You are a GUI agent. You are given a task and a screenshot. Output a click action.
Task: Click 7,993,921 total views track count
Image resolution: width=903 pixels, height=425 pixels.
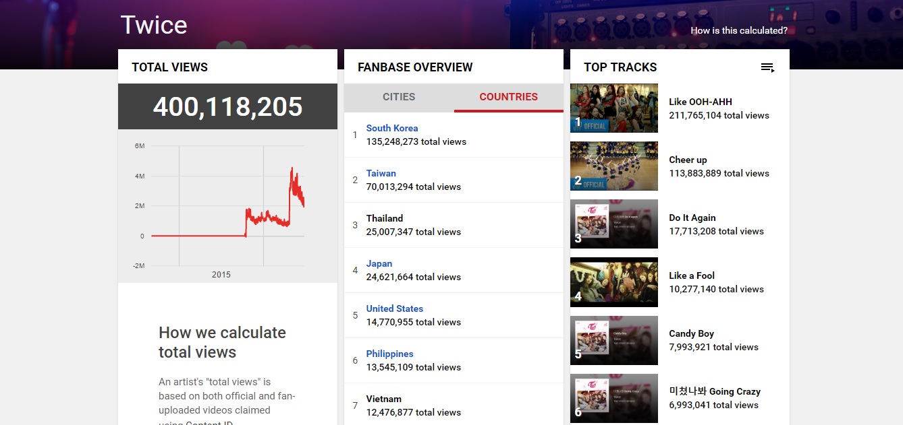tap(713, 347)
